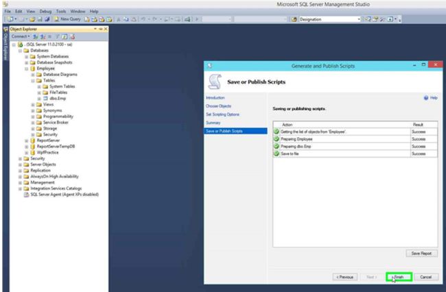Click the Cut scissors icon in toolbar
Screen dimensions: 446x292
(x=119, y=19)
